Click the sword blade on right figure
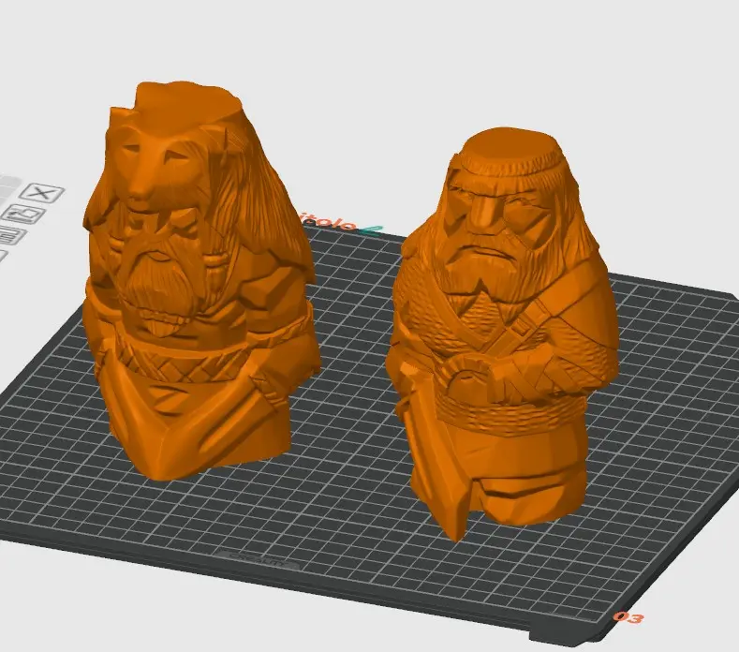Viewport: 739px width, 652px height. [x=431, y=467]
